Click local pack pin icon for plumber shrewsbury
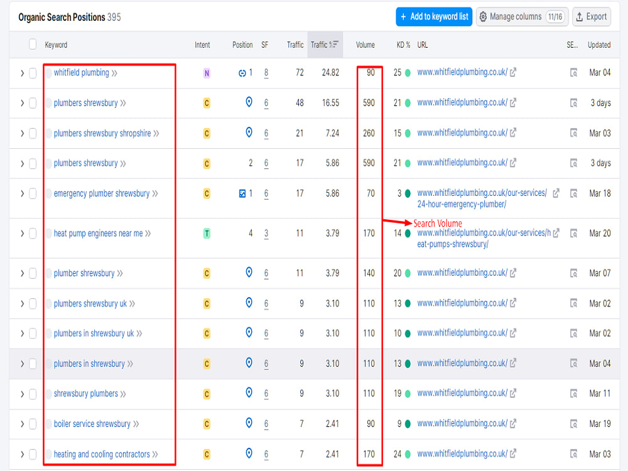The image size is (628, 471). coord(249,273)
